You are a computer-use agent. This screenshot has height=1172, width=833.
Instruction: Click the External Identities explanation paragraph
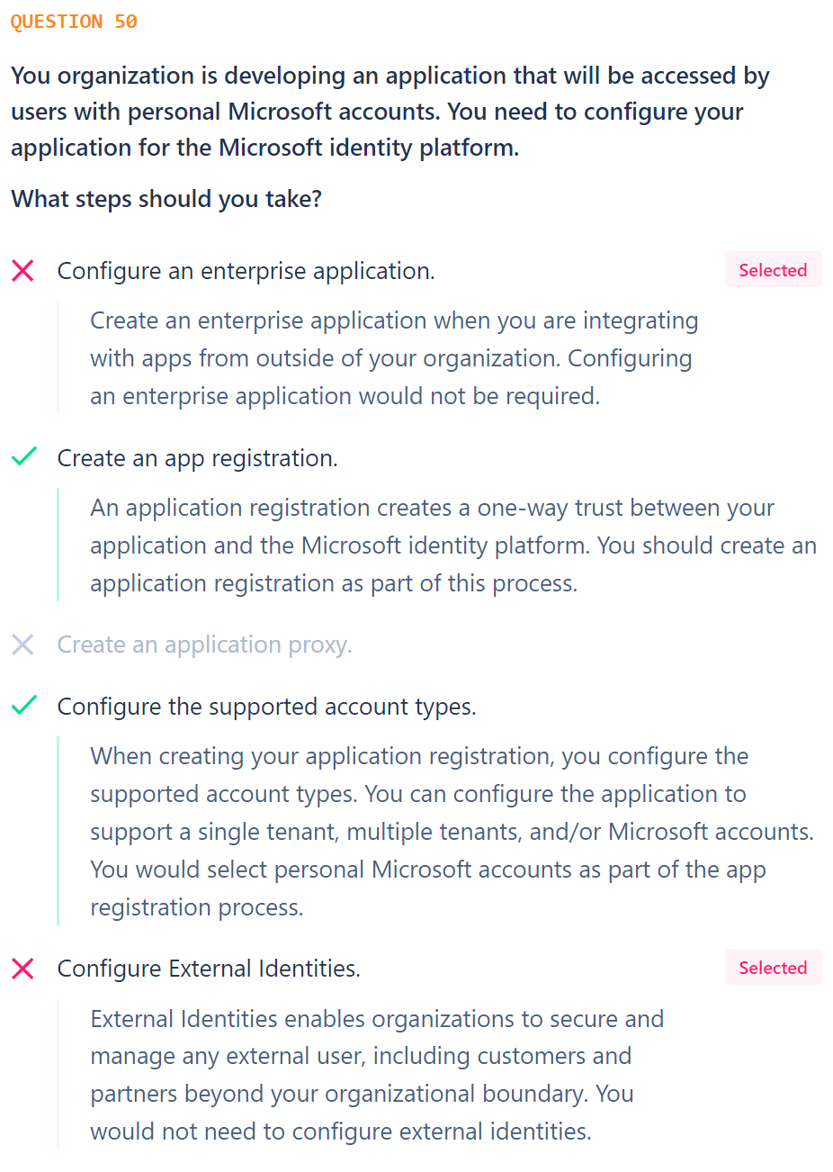pyautogui.click(x=377, y=1075)
